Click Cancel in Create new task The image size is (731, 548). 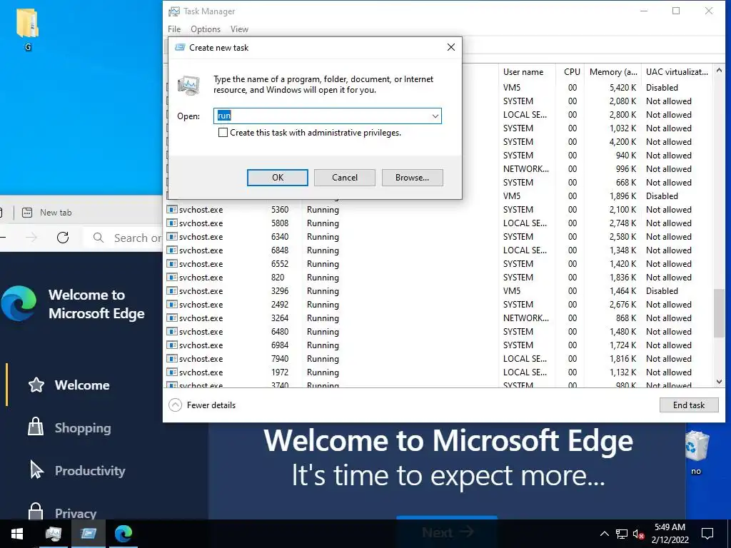[345, 178]
